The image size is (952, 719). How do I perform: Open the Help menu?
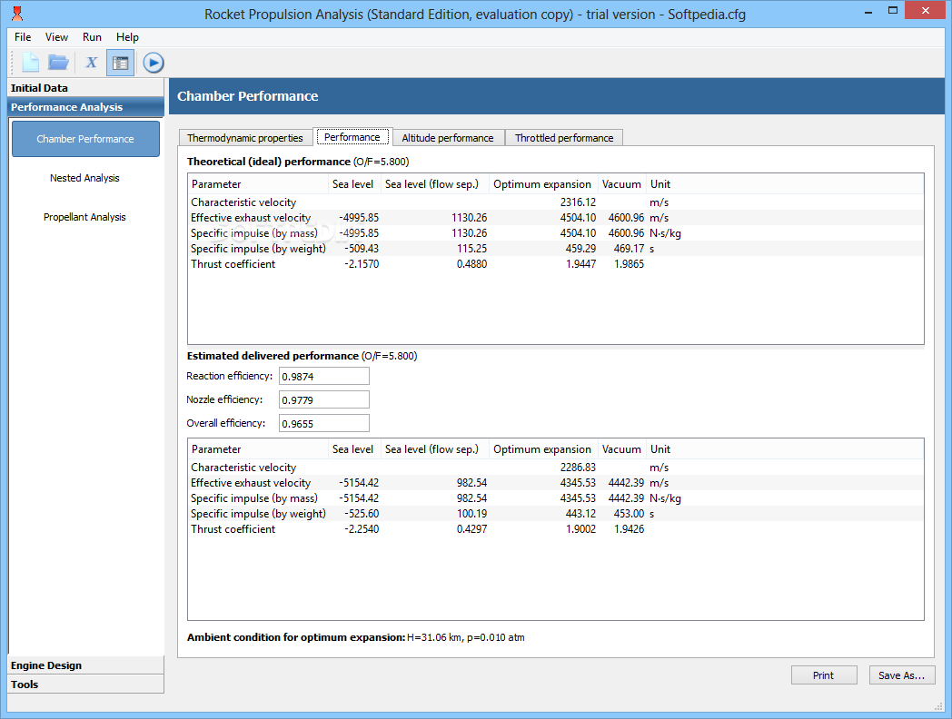pos(127,37)
